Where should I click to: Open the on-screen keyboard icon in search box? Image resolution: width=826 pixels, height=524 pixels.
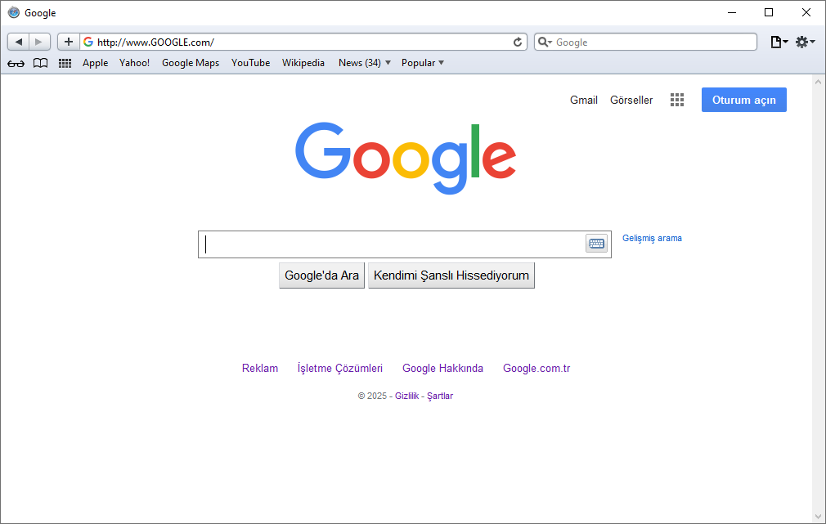coord(596,244)
